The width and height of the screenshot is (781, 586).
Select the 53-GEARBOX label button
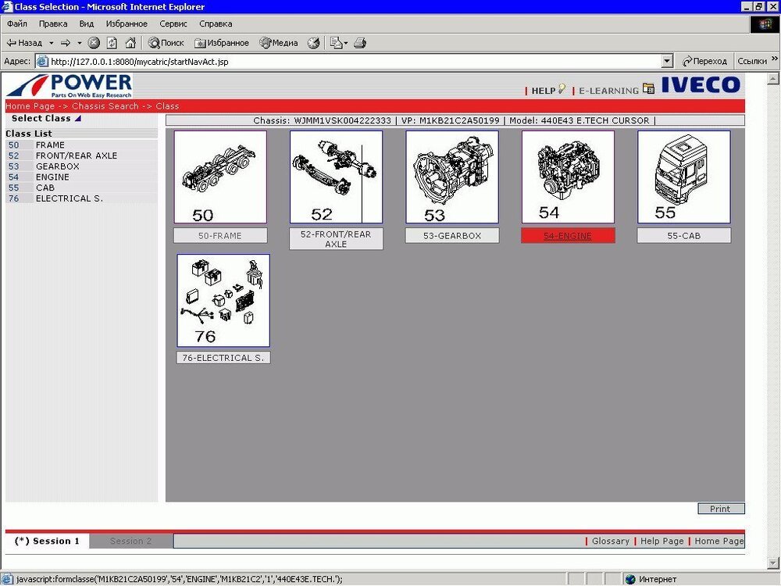pyautogui.click(x=452, y=235)
